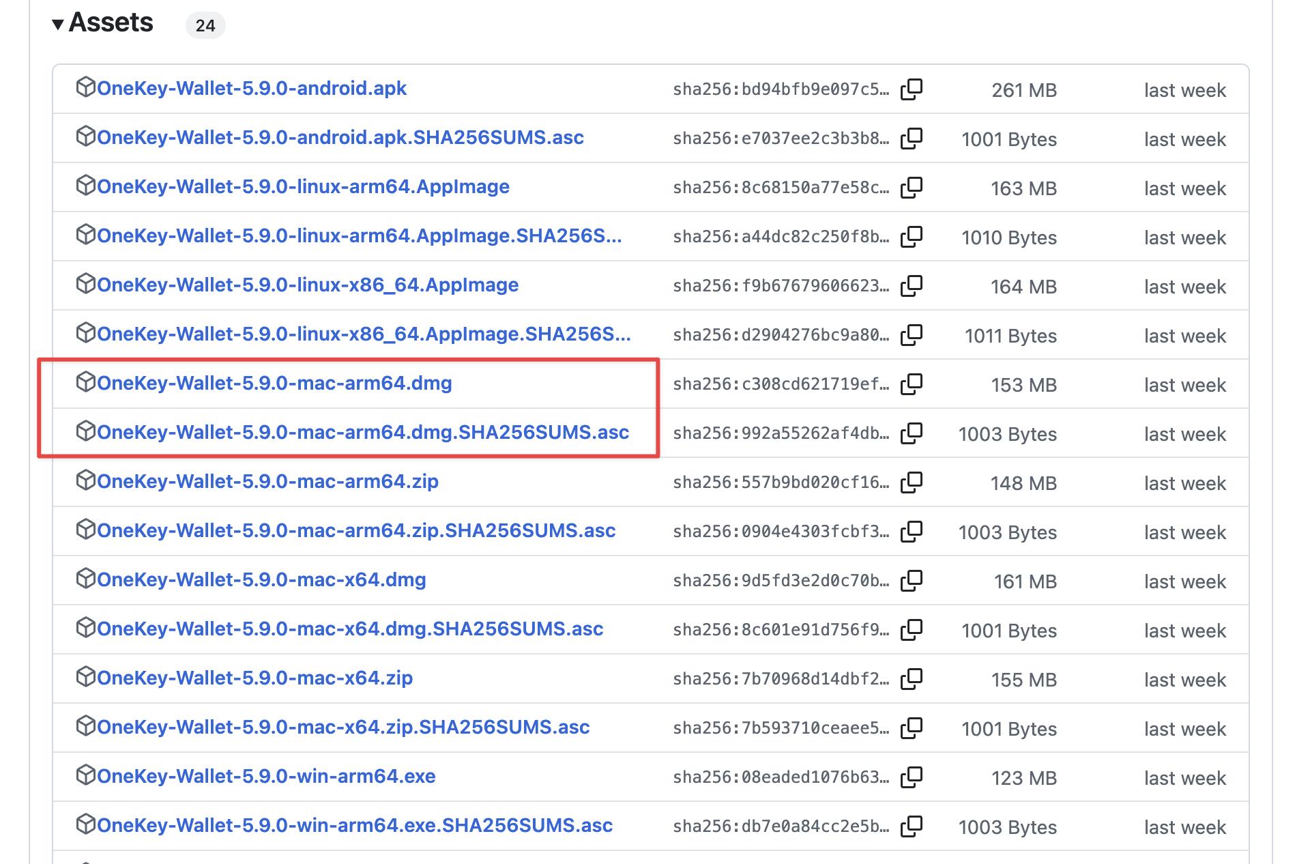Open android.apk.SHA256SUMS.asc file link
This screenshot has width=1310, height=864.
pyautogui.click(x=340, y=138)
